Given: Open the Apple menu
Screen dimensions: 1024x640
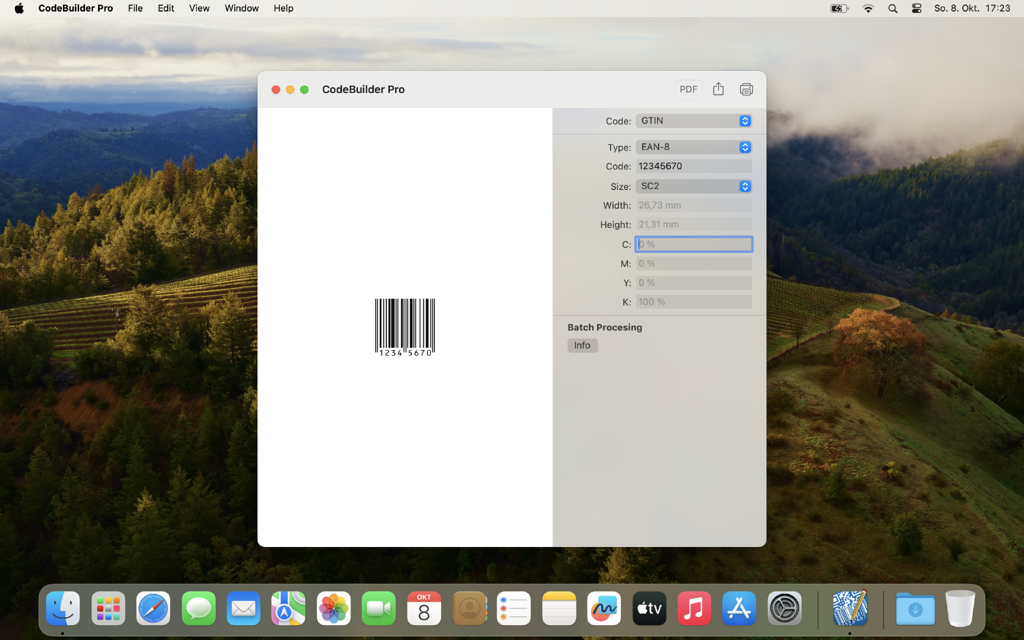Looking at the screenshot, I should coord(19,8).
